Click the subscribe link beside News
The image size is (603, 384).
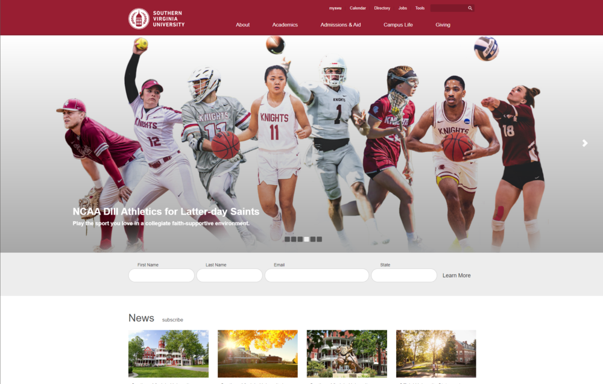[x=172, y=319]
